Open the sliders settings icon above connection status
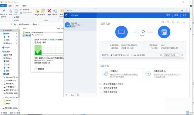The height and width of the screenshot is (115, 194). click(173, 22)
